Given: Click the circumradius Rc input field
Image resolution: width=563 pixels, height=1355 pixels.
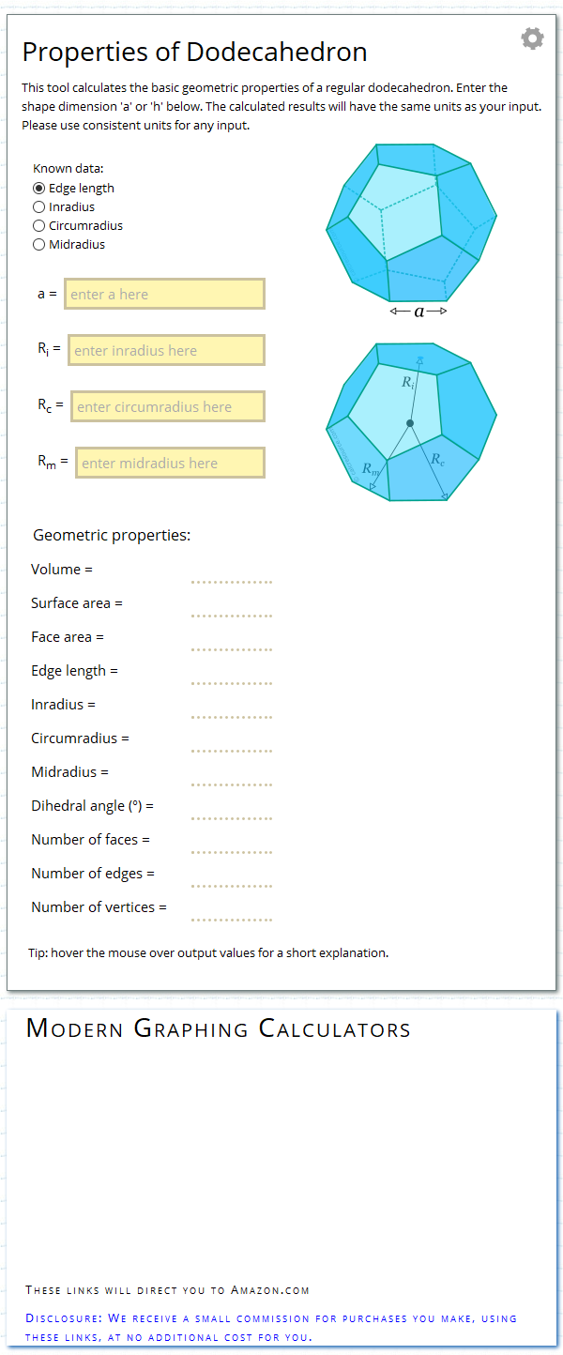Looking at the screenshot, I should point(167,405).
